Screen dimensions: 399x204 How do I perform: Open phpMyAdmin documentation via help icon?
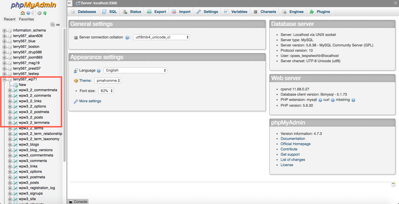[28, 13]
